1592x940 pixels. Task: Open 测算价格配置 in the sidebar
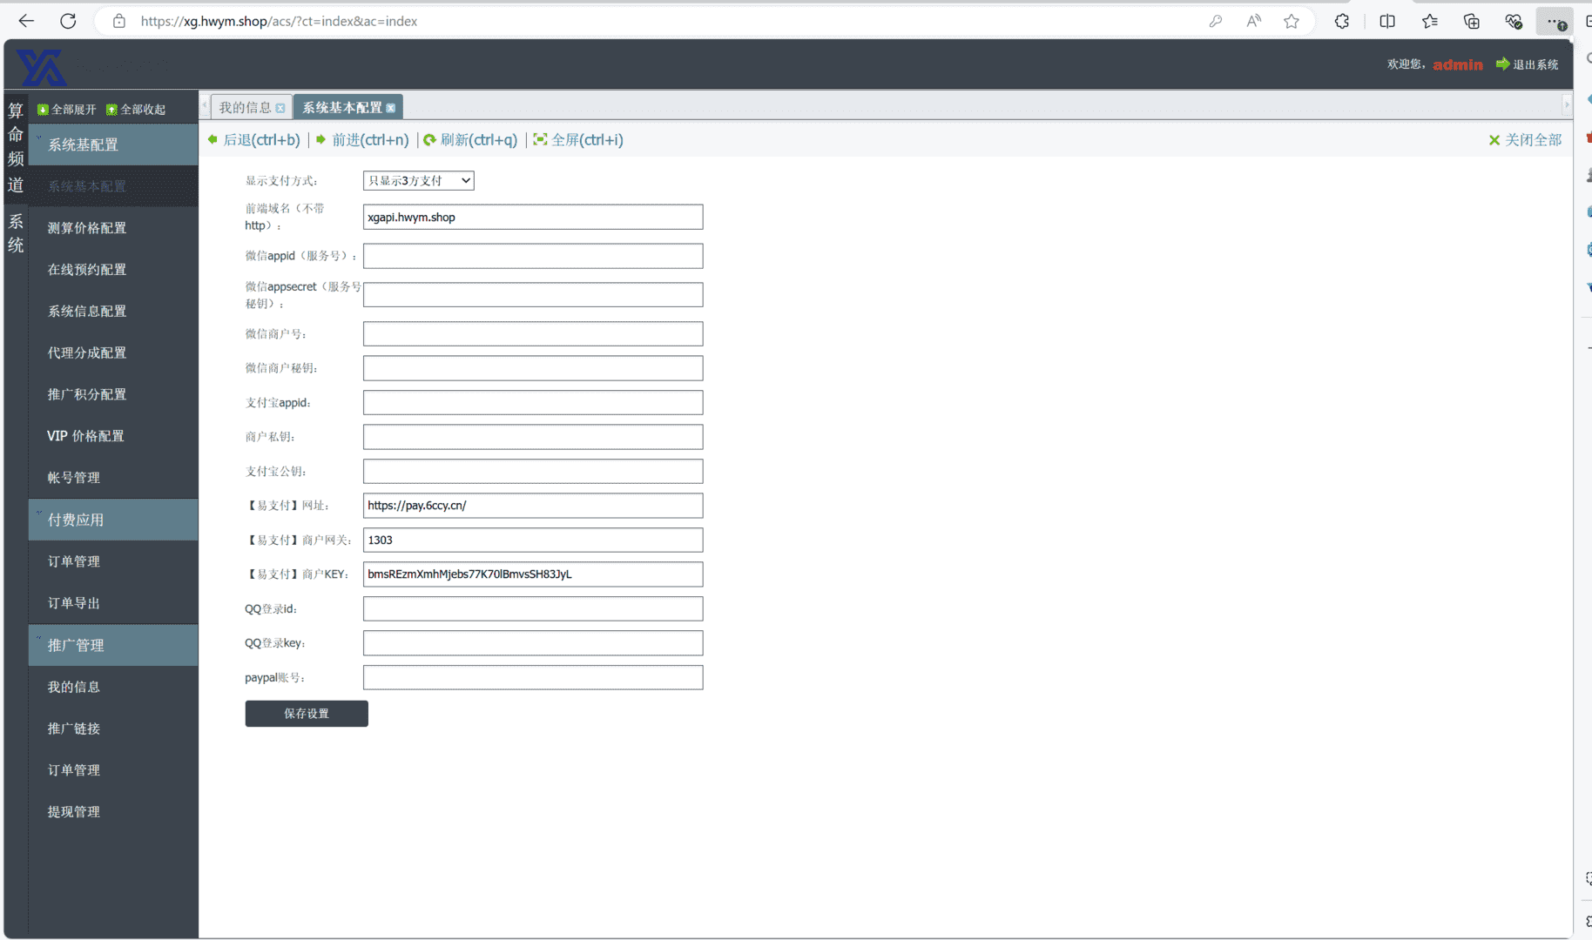(87, 228)
